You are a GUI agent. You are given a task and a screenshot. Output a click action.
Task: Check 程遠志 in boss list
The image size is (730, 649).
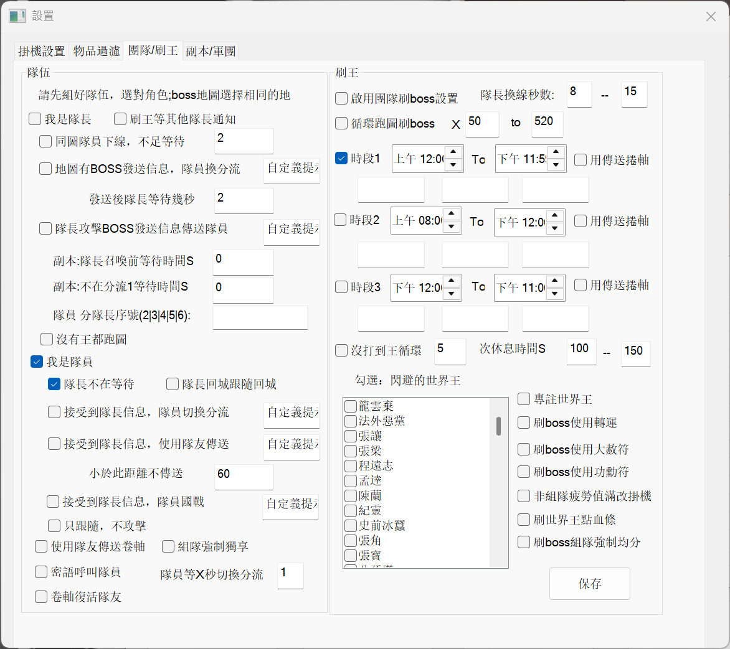point(351,465)
